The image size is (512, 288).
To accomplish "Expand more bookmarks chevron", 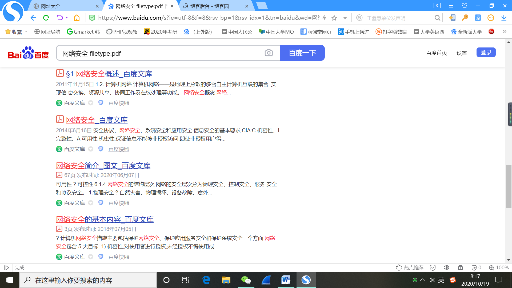I will click(x=504, y=31).
